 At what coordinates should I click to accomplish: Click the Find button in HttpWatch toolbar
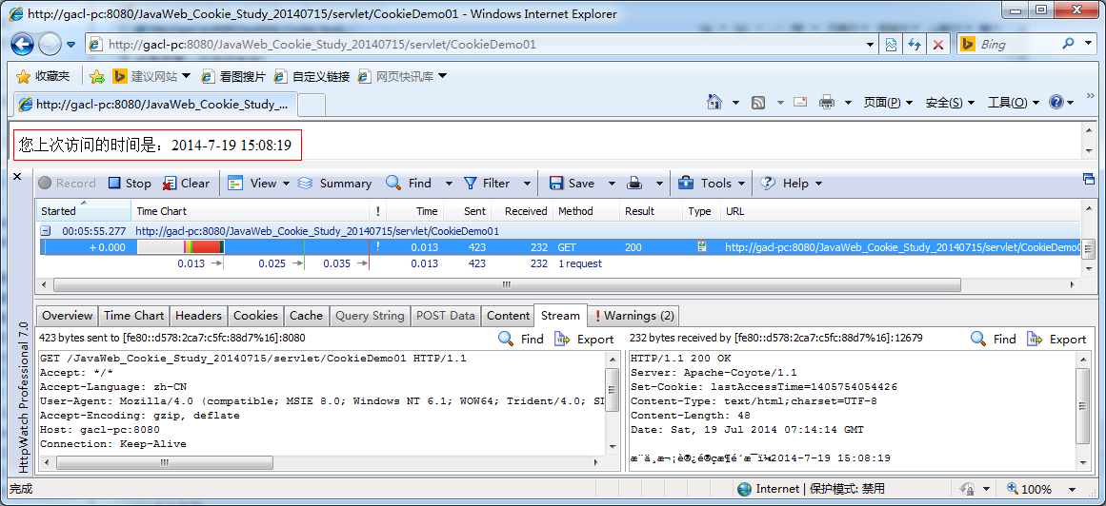tap(409, 184)
